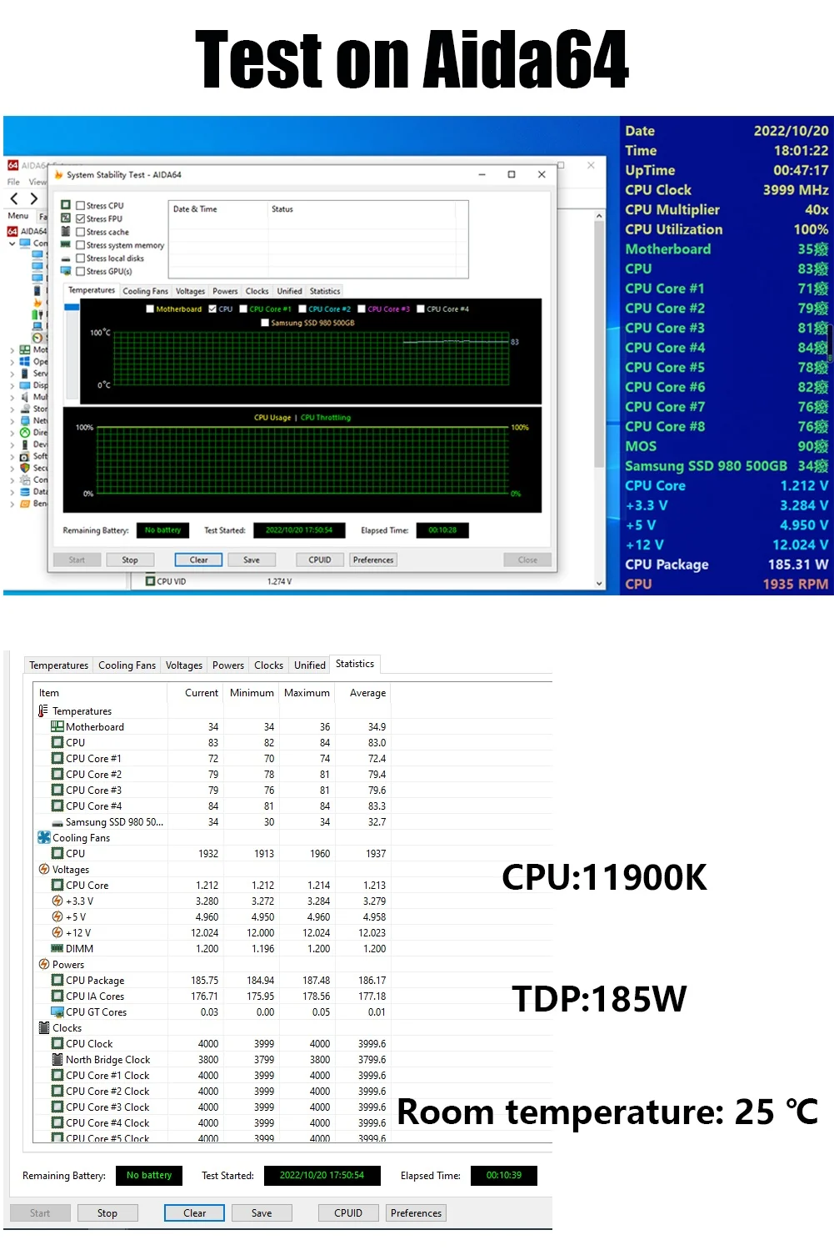The height and width of the screenshot is (1250, 834).
Task: Click the CPU GT Cores monitor icon
Action: point(57,1012)
